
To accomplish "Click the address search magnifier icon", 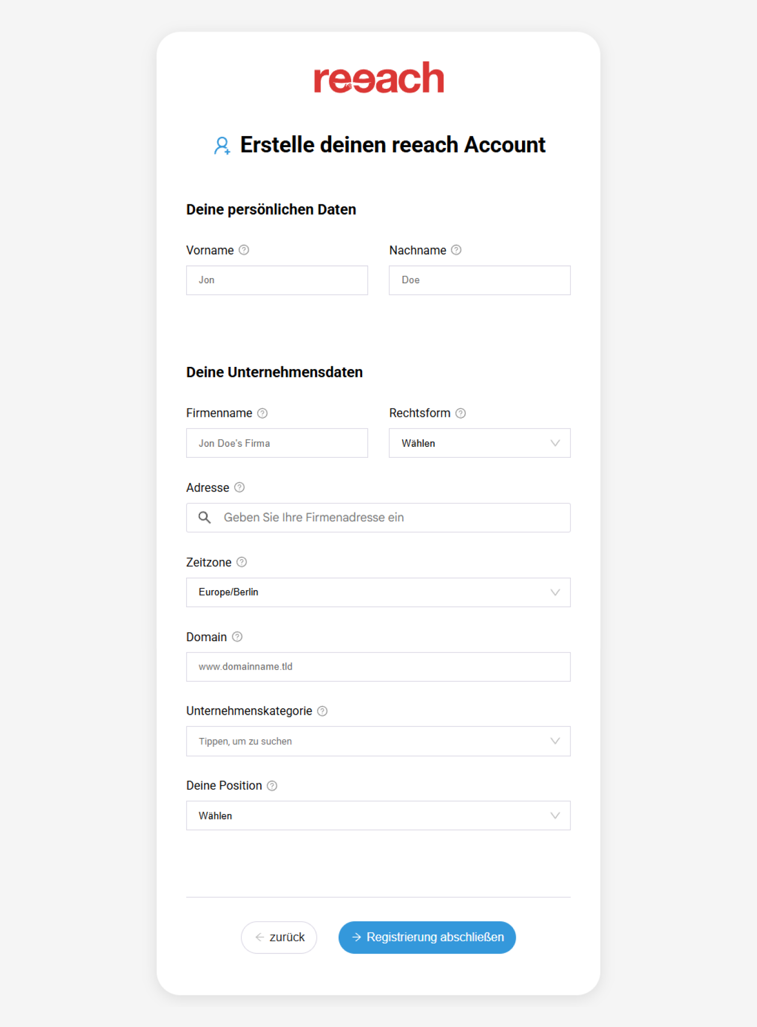I will point(204,518).
